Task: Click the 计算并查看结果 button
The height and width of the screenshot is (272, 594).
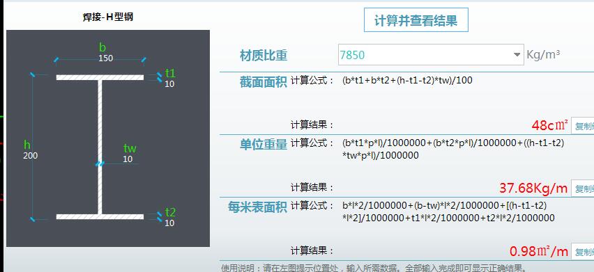Action: (x=416, y=20)
